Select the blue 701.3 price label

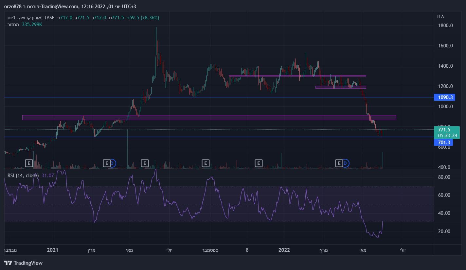tap(444, 142)
